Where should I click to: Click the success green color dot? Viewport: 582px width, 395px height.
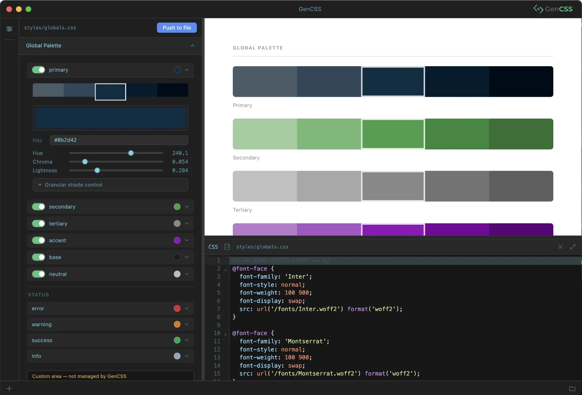click(x=177, y=340)
